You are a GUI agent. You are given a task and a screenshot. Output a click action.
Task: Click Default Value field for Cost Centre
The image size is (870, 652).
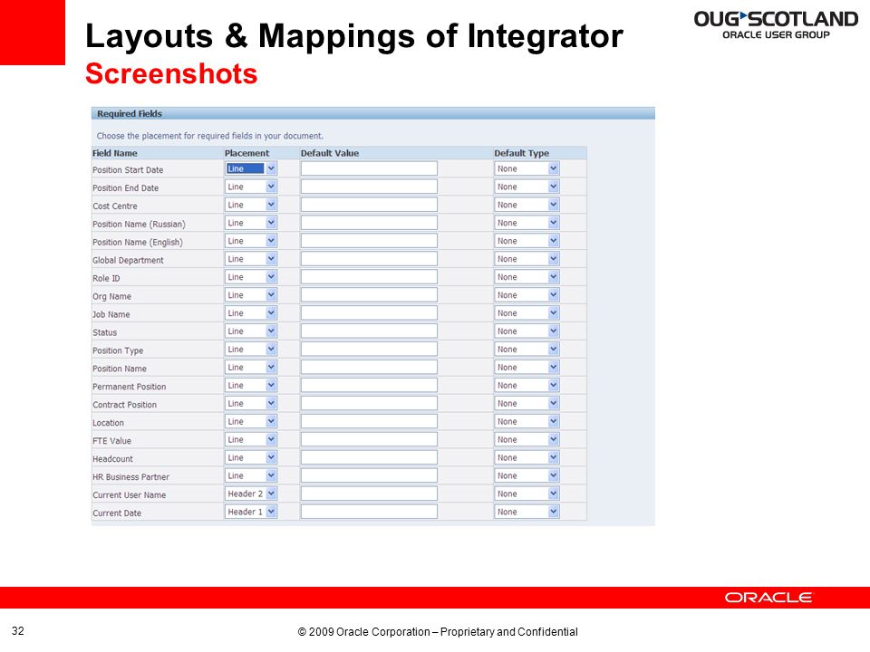(x=369, y=205)
